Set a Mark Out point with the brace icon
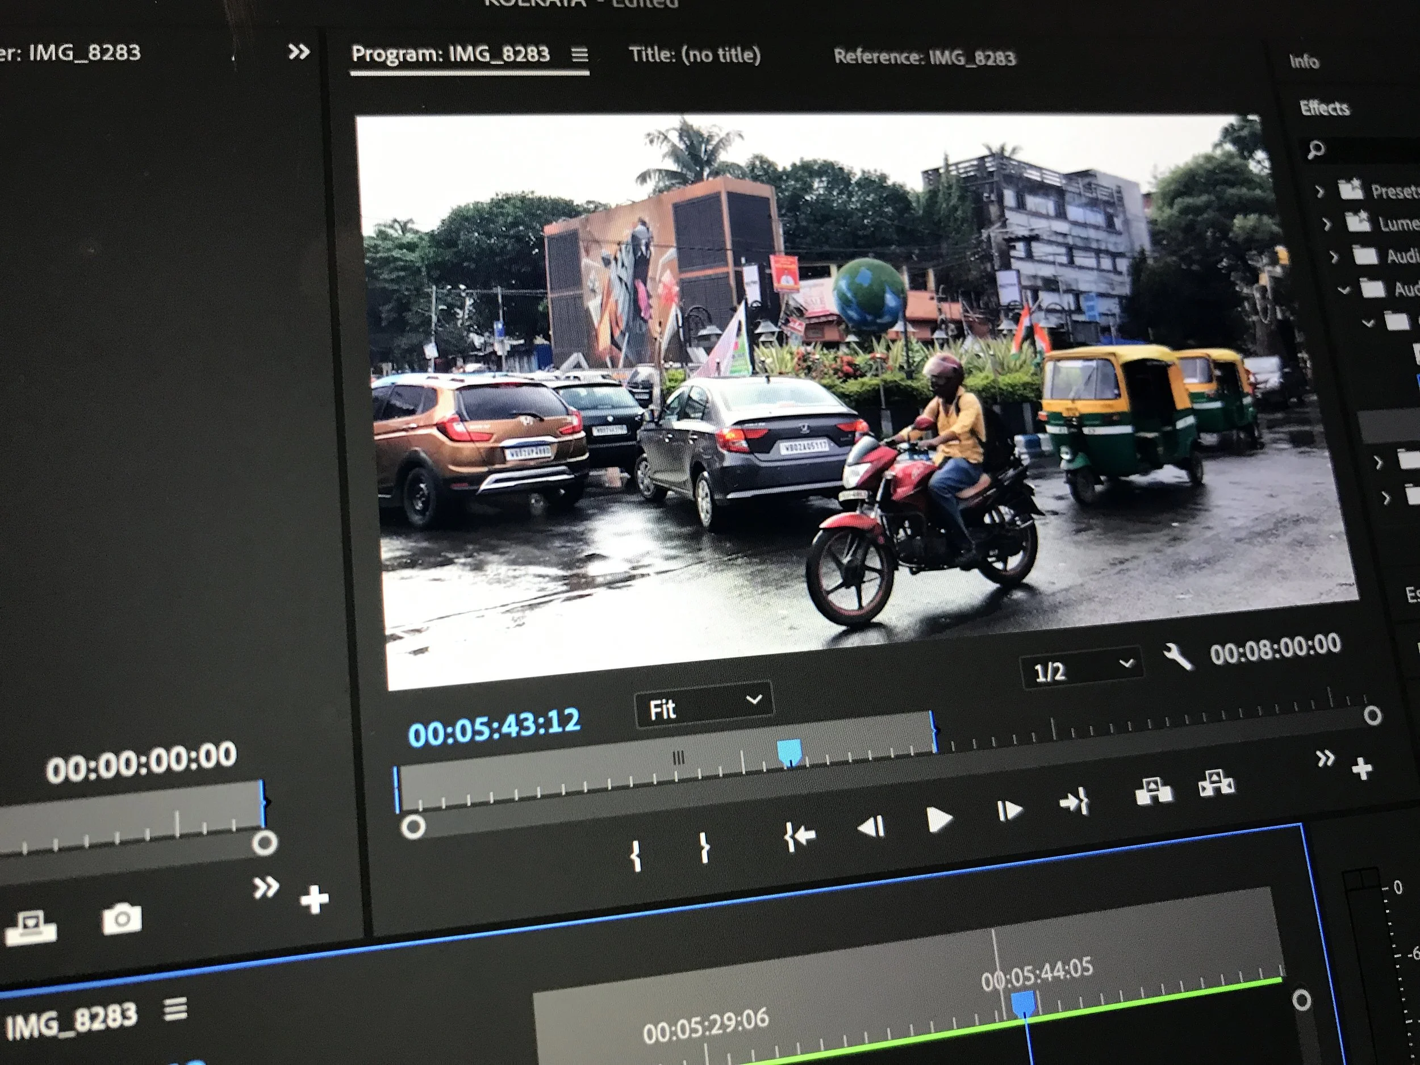The image size is (1420, 1065). [705, 846]
